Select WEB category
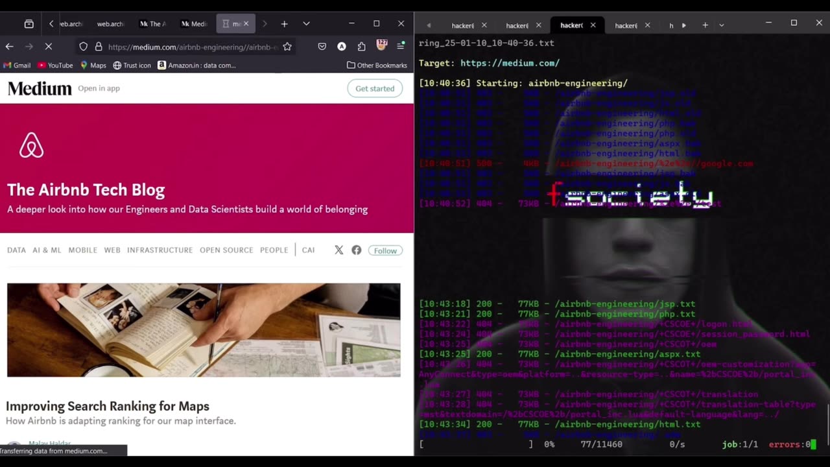Viewport: 830px width, 467px height. 112,250
